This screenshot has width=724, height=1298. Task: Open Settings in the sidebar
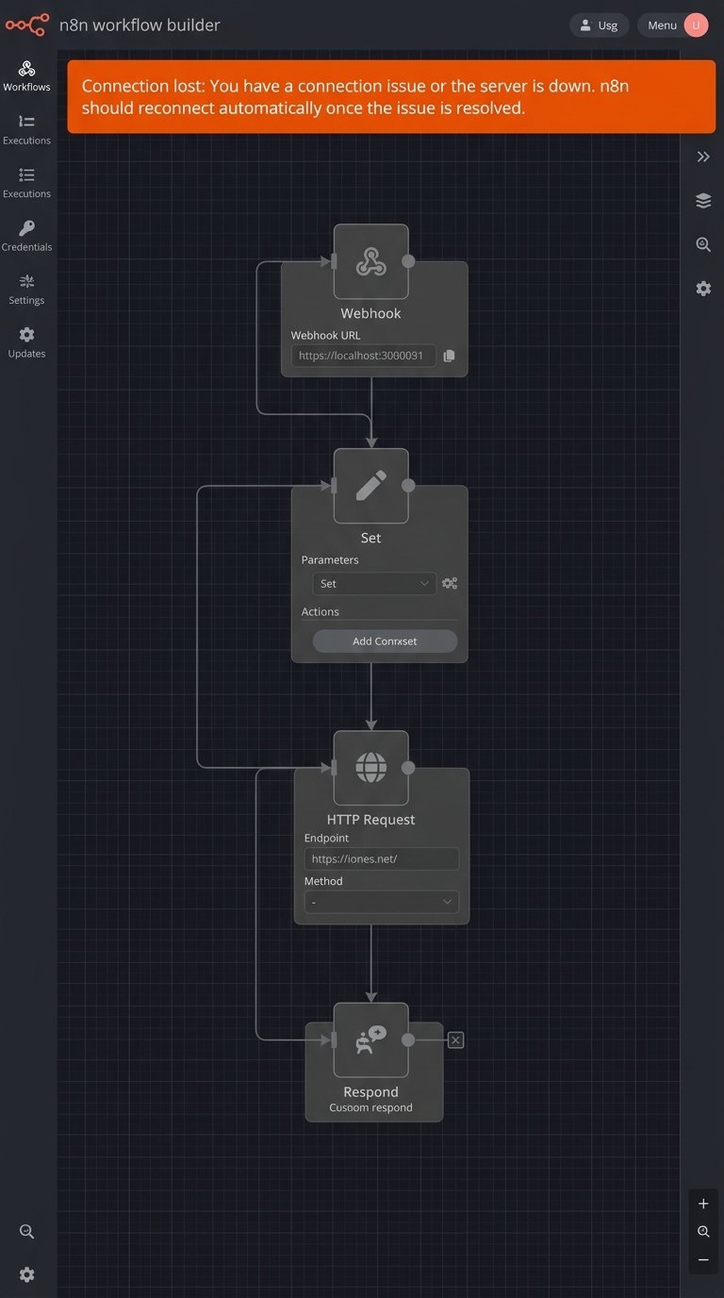[26, 290]
